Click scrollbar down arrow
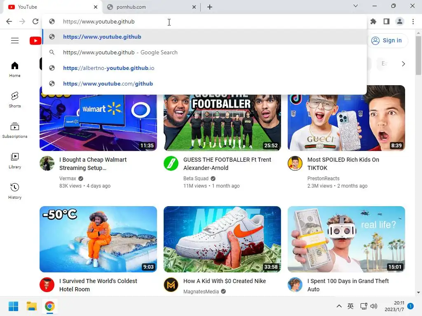This screenshot has height=316, width=422. tap(418, 293)
